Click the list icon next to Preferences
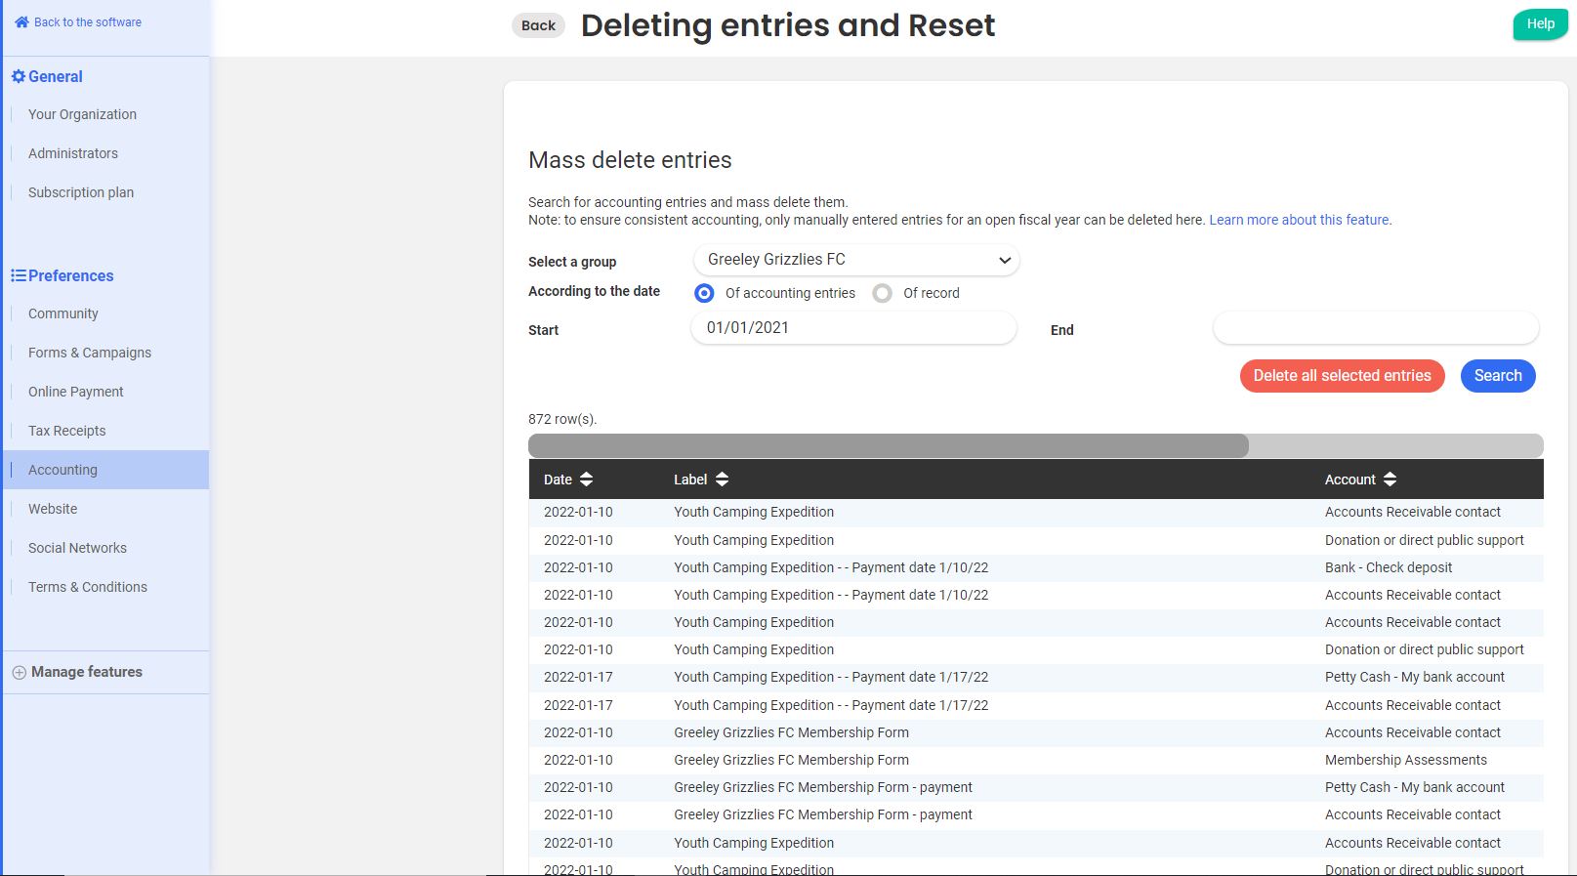1577x876 pixels. point(18,275)
